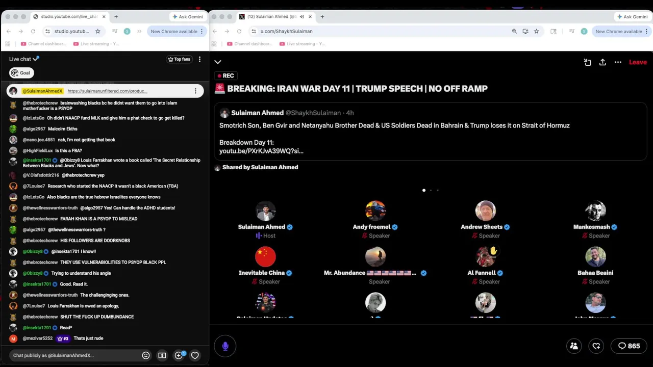This screenshot has width=653, height=367.
Task: Open new tab in x.com window
Action: click(x=322, y=17)
